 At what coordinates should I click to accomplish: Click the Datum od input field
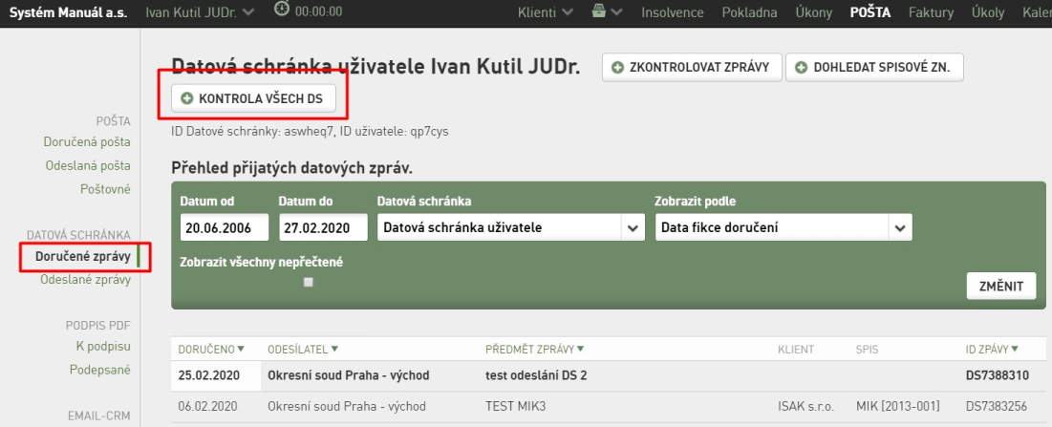tap(225, 228)
